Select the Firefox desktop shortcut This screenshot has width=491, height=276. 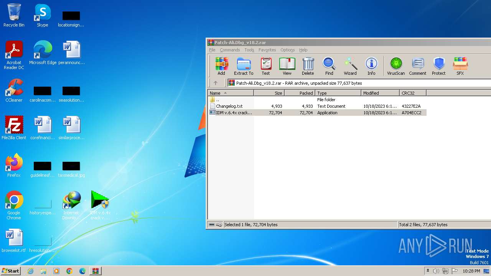click(14, 166)
